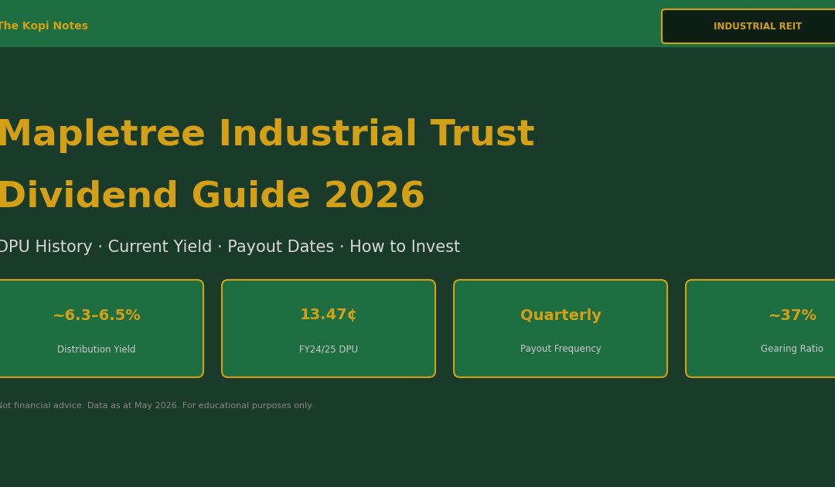Click the ~6.3–6.5% yield value
835x487 pixels.
coord(97,315)
